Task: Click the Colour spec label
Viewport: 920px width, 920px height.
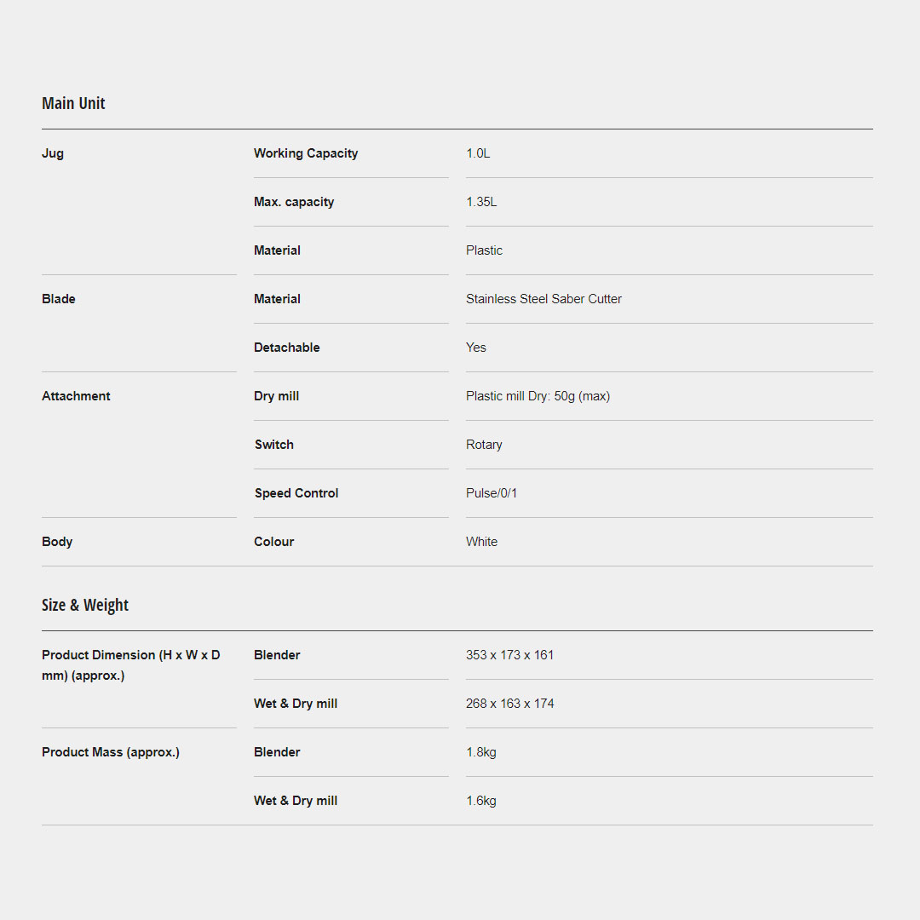Action: point(274,542)
